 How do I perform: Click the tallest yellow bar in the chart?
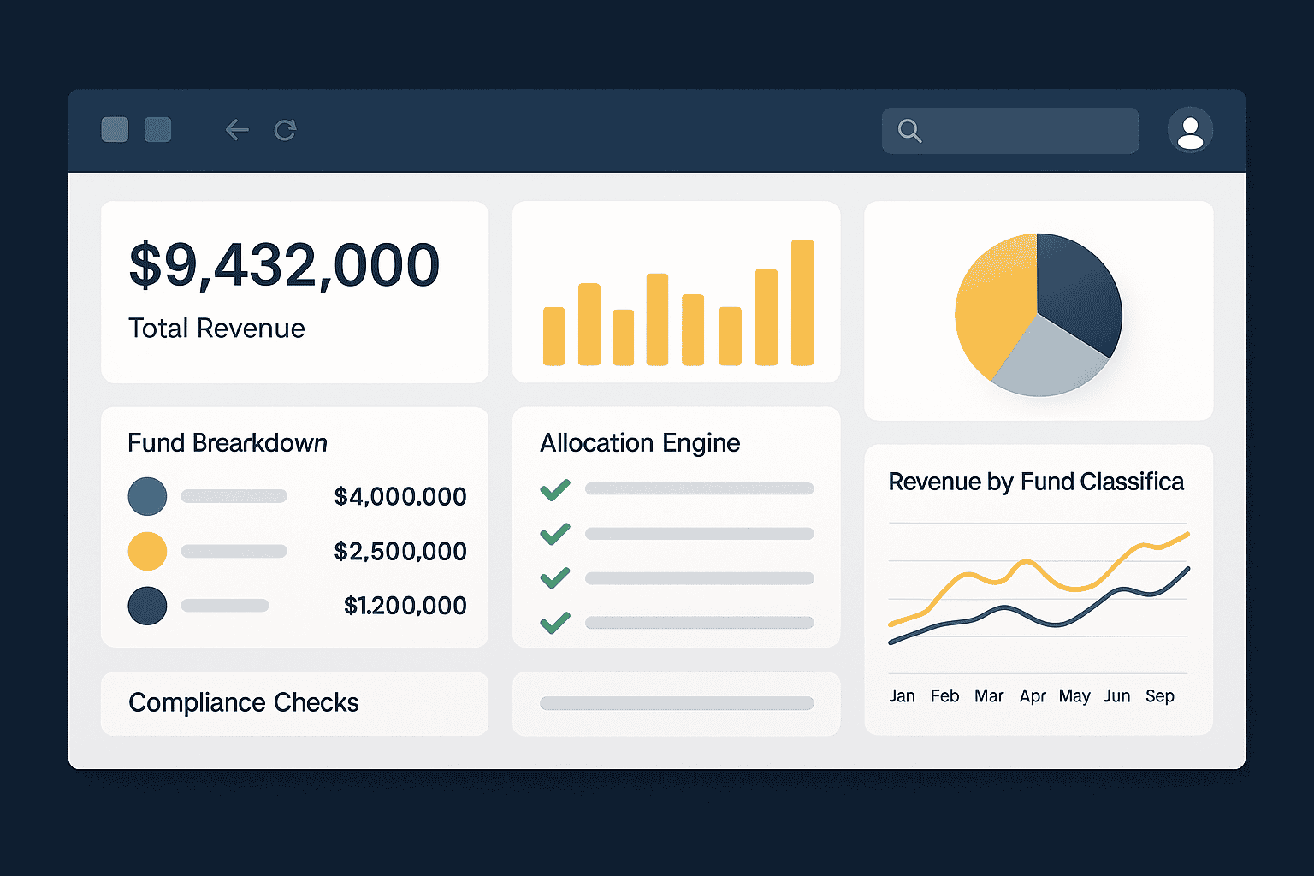tap(802, 303)
